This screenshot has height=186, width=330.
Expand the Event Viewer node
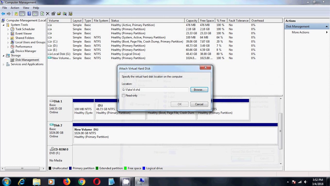tap(8, 34)
